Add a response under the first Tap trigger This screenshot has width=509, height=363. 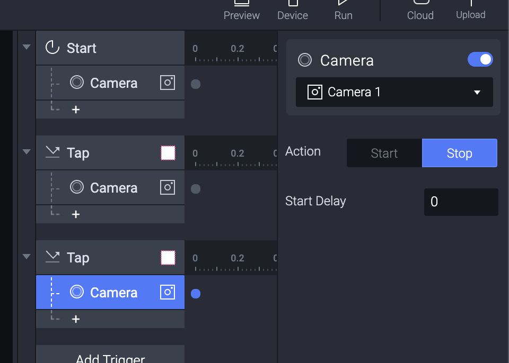click(76, 215)
